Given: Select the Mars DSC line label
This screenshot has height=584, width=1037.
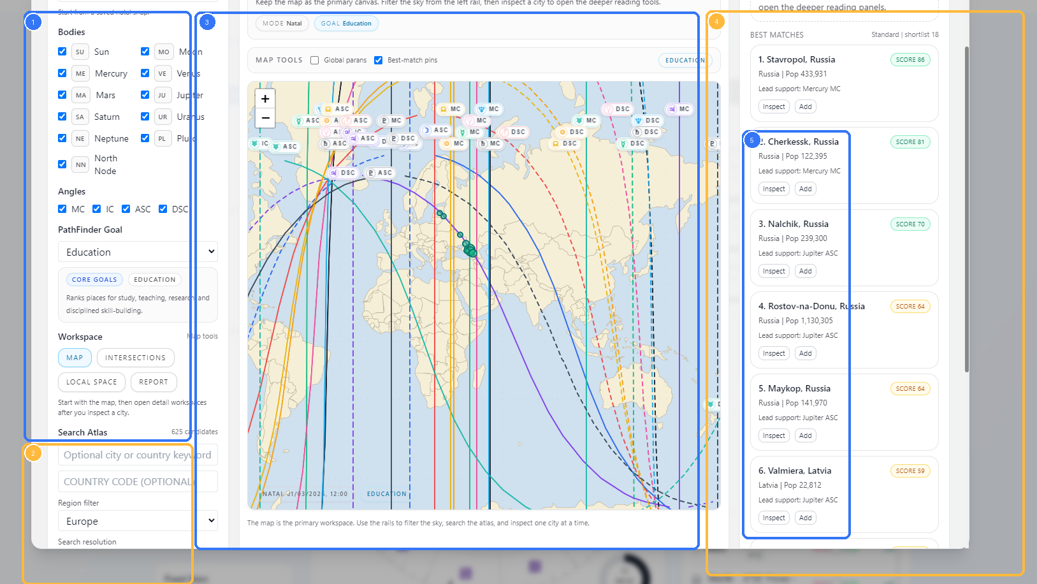Looking at the screenshot, I should tap(513, 132).
